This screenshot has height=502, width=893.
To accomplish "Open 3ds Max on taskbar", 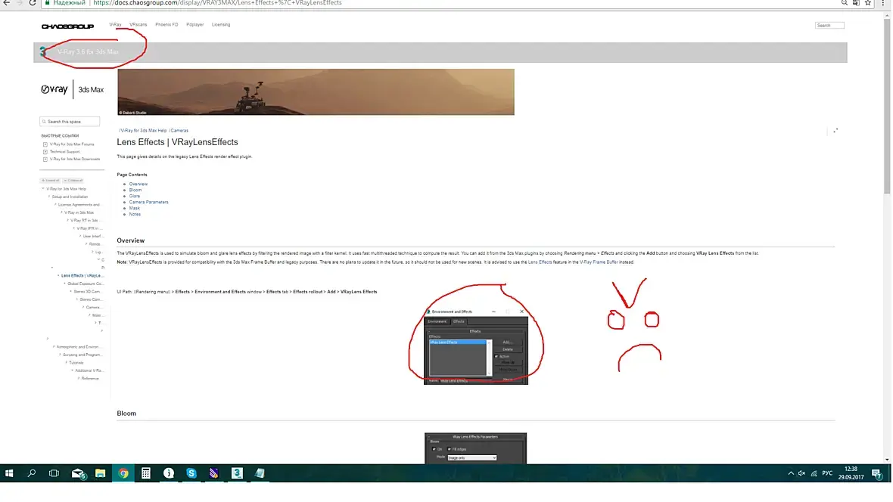I will coord(237,473).
